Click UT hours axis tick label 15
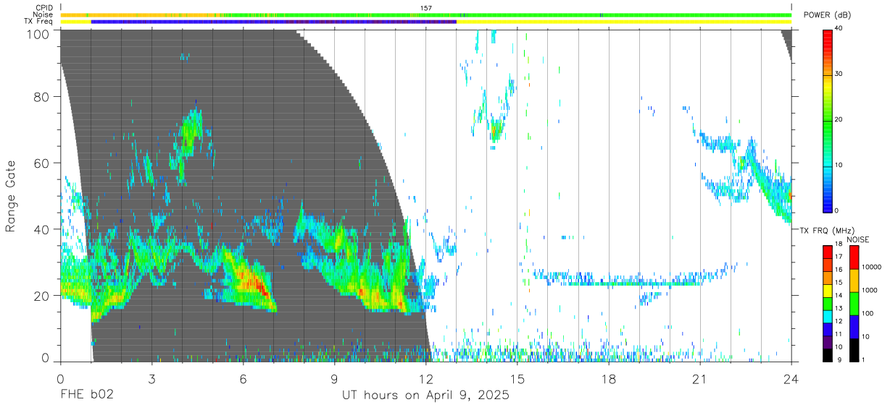 (x=517, y=378)
